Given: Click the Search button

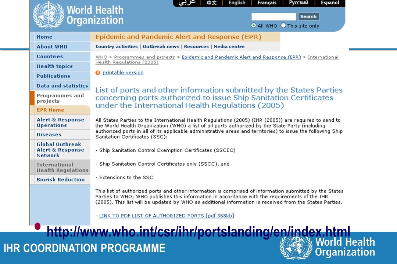Looking at the screenshot, I should pyautogui.click(x=308, y=16).
